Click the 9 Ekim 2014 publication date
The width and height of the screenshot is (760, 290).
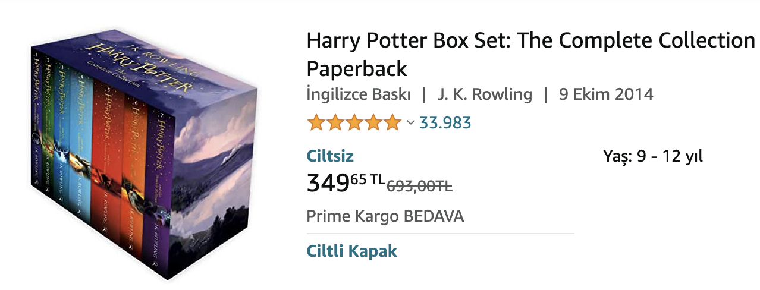[606, 94]
